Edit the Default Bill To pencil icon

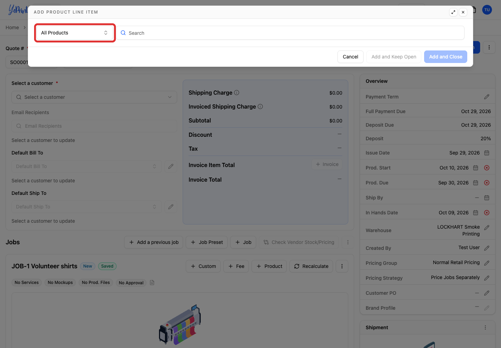click(x=171, y=166)
